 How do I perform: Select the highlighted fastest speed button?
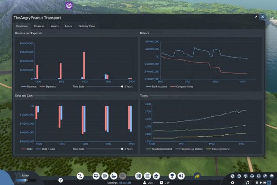point(269,183)
